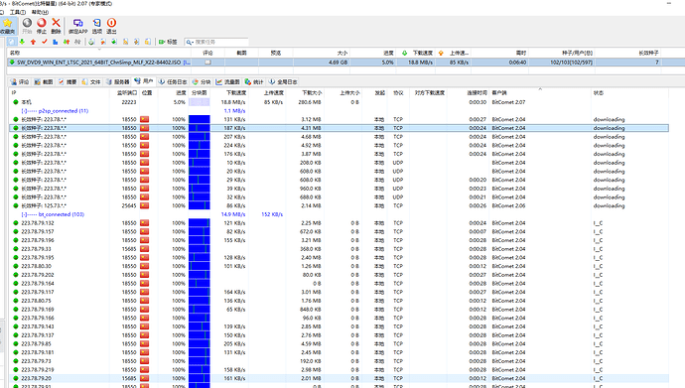685x388 pixels.
Task: Show completed tasks via red checkmark filter
Action: [44, 42]
